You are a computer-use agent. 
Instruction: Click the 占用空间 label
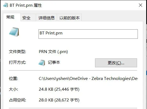[17, 100]
